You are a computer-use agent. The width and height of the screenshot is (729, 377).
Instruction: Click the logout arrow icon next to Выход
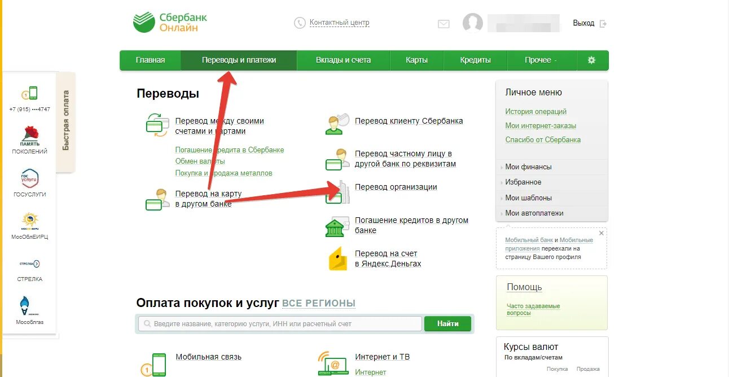tap(603, 23)
